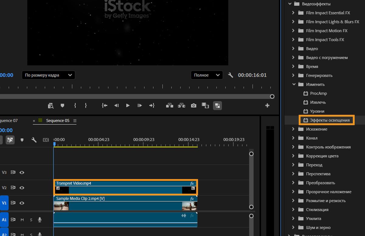
Task: Click the Go to Out point icon
Action: coord(152,106)
